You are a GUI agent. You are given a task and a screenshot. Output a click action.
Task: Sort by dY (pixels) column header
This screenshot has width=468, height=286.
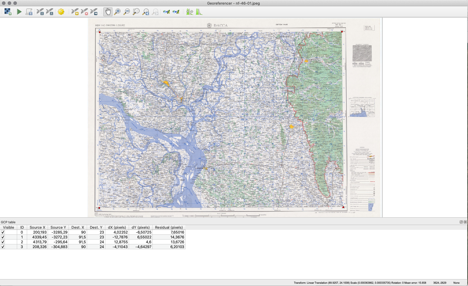[141, 227]
